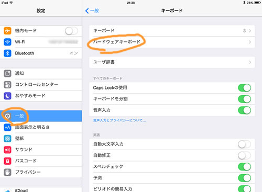Tap the プライバシー hand icon
This screenshot has height=192, width=262.
click(7, 172)
